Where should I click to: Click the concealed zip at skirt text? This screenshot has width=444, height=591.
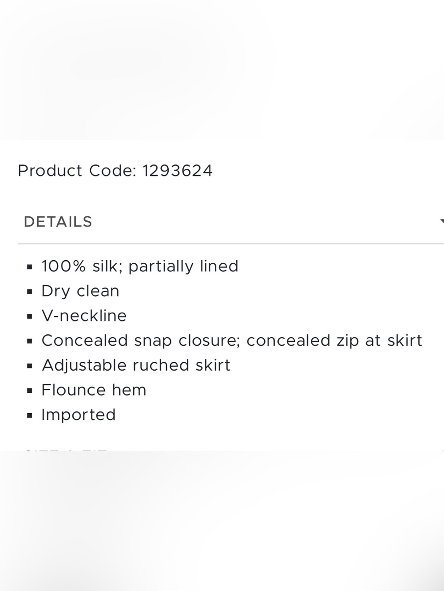point(334,341)
